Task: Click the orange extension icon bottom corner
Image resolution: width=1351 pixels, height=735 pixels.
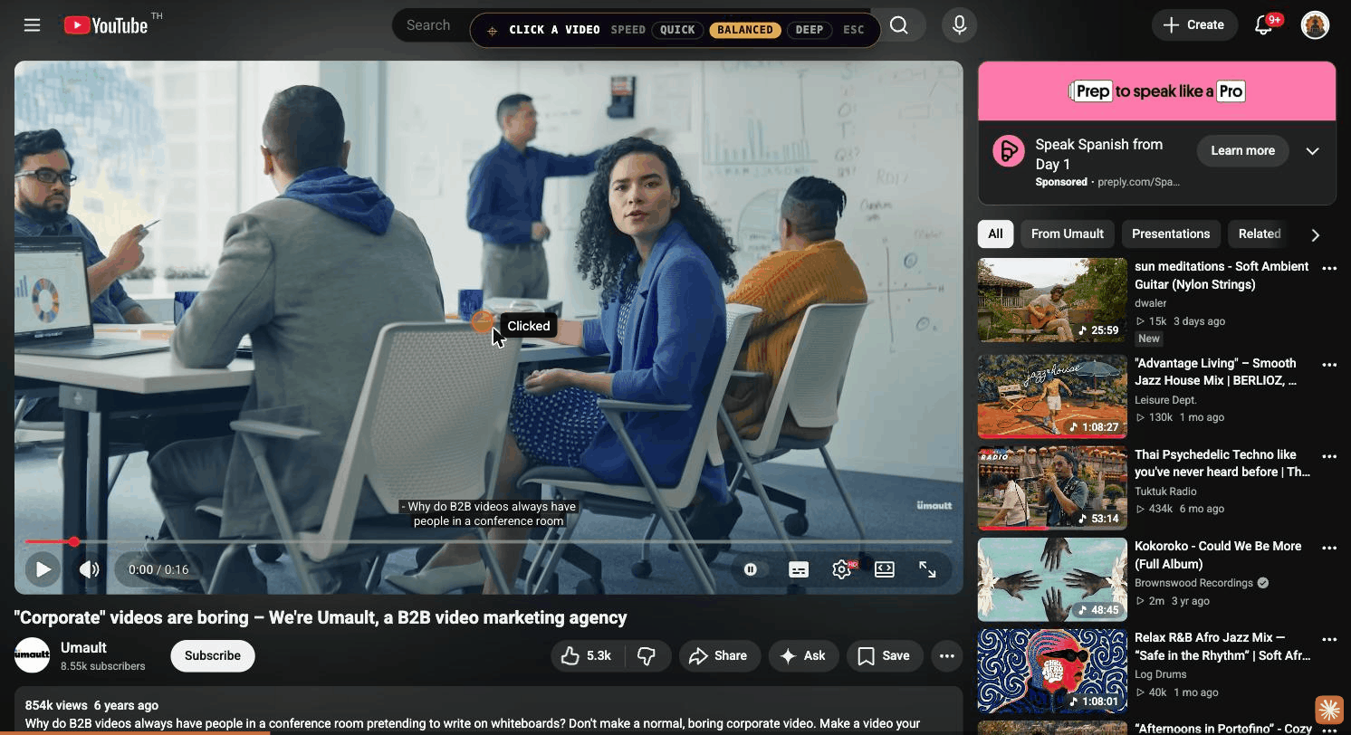Action: [x=1328, y=710]
